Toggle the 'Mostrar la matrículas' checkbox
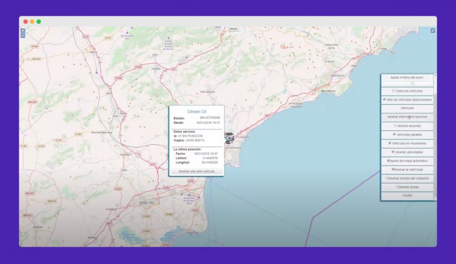The width and height of the screenshot is (456, 264). 393,169
